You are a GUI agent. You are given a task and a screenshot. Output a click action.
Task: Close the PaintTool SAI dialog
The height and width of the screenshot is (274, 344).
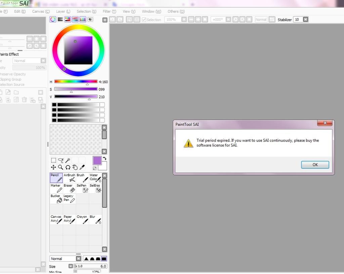325,123
